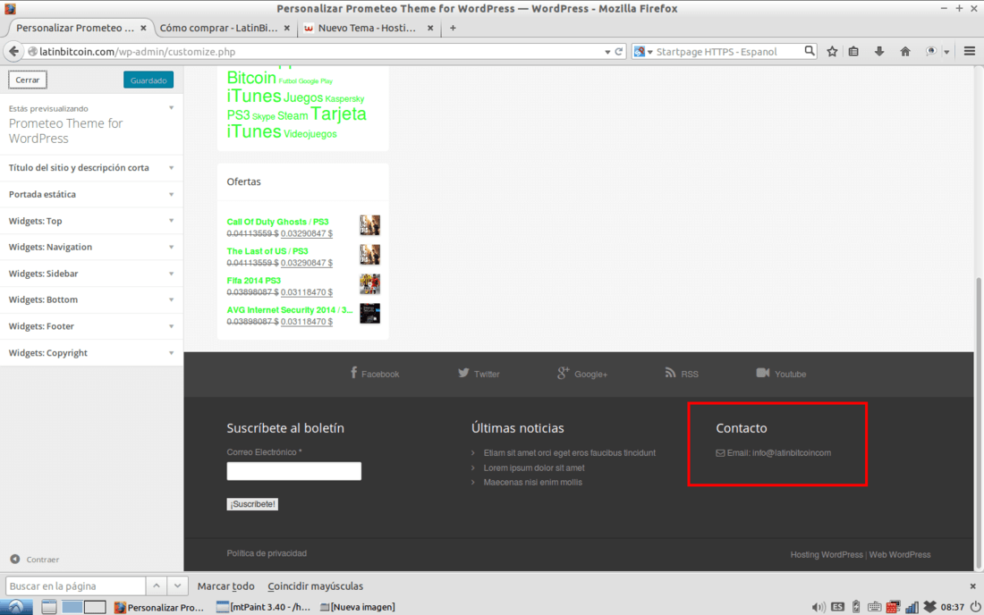Click the Cerrar button

click(x=28, y=80)
